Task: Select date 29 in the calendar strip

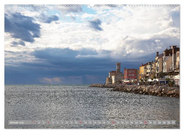Action: click(x=164, y=123)
